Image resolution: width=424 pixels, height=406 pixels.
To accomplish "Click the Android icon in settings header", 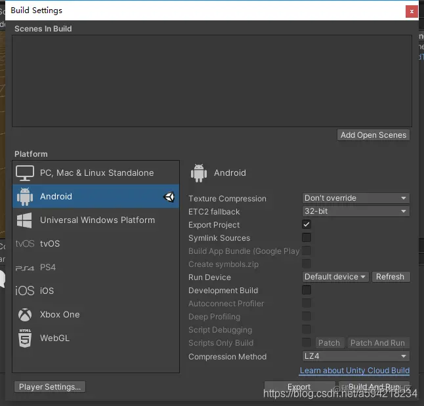I will click(x=199, y=173).
